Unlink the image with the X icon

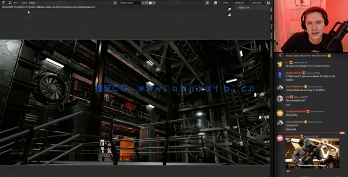154,3
